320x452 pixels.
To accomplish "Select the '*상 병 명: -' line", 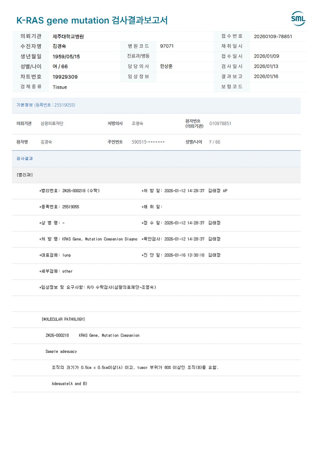I will [52, 223].
